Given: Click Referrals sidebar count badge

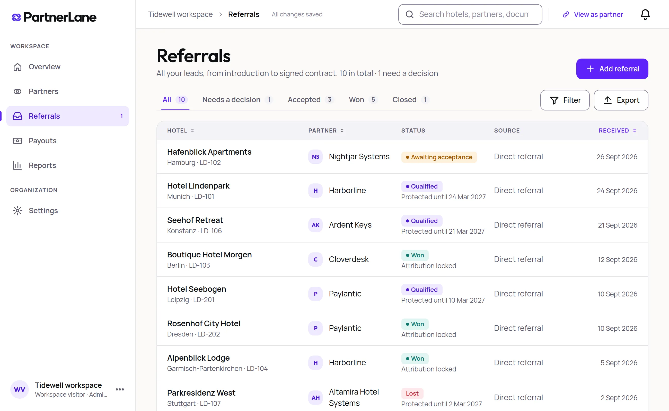Looking at the screenshot, I should (x=121, y=116).
